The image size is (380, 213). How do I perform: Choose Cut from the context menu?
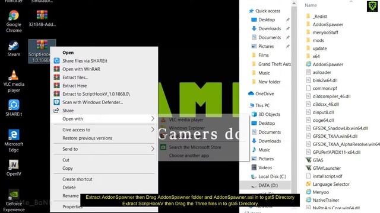click(x=66, y=160)
